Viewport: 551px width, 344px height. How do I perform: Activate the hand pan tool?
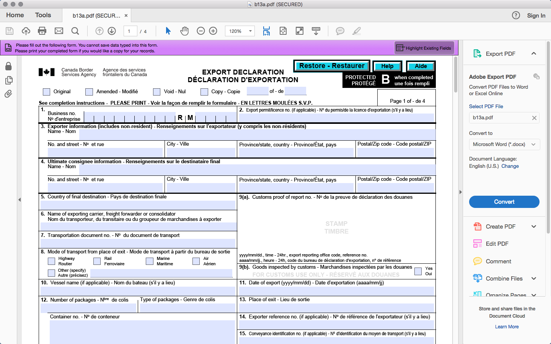click(x=184, y=31)
